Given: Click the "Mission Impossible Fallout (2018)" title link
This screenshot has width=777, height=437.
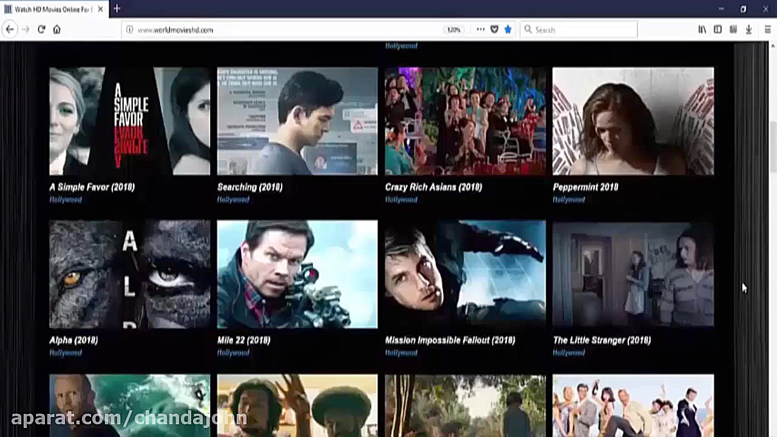Looking at the screenshot, I should [x=450, y=340].
